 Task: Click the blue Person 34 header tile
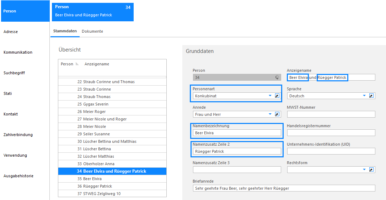93,12
